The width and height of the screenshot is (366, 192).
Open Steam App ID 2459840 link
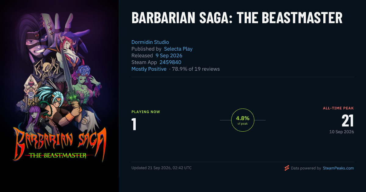click(170, 62)
